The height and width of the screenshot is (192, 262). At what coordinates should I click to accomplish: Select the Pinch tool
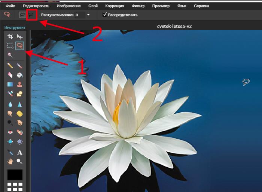tap(19, 142)
